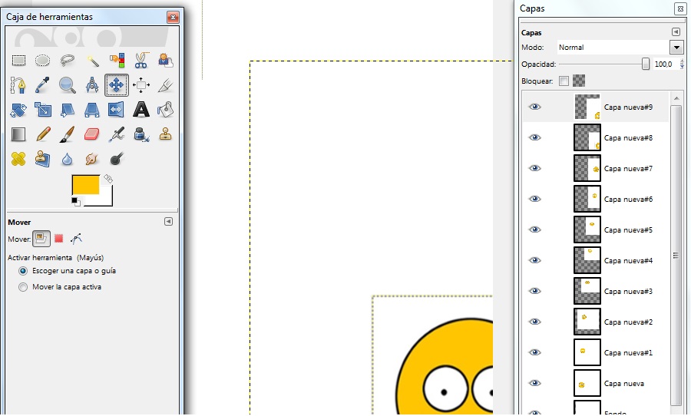Open the Capas tab configuration menu
This screenshot has height=416, width=691.
[676, 31]
